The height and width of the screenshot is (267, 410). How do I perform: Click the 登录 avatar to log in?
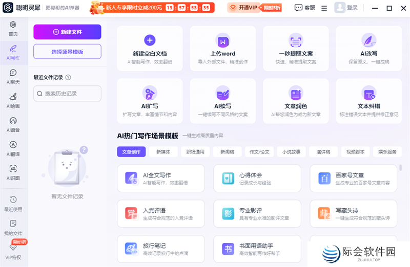click(x=346, y=8)
